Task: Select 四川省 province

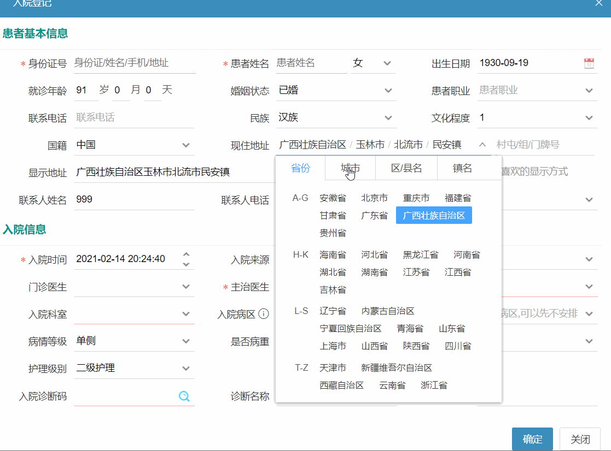Action: (x=458, y=346)
